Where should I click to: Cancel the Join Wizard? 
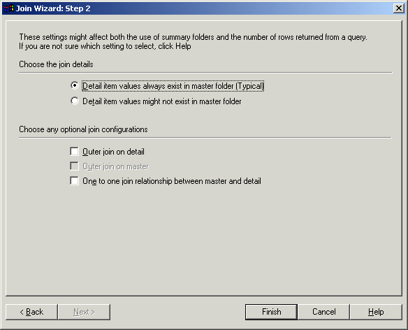(323, 312)
